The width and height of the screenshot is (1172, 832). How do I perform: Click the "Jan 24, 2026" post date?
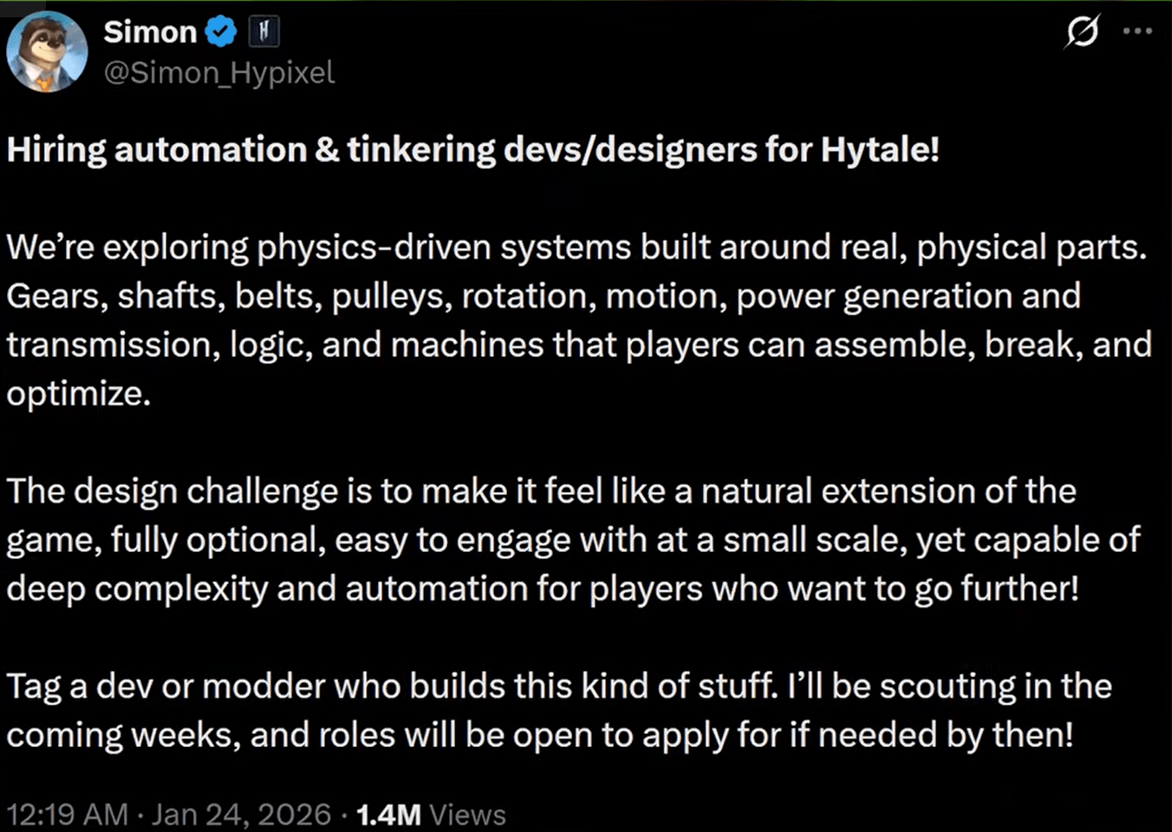pyautogui.click(x=241, y=815)
